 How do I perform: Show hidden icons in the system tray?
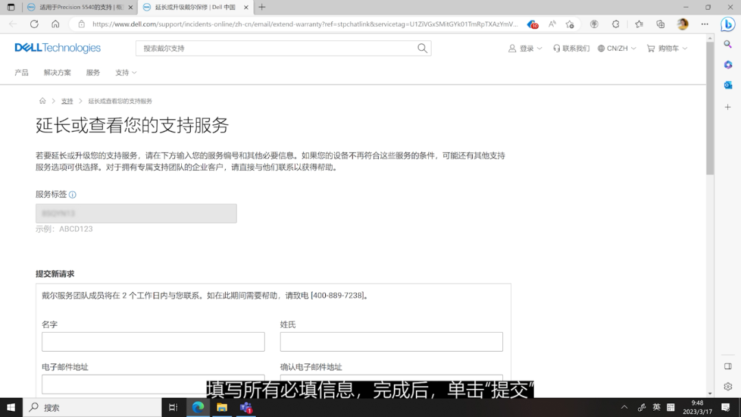(x=623, y=407)
